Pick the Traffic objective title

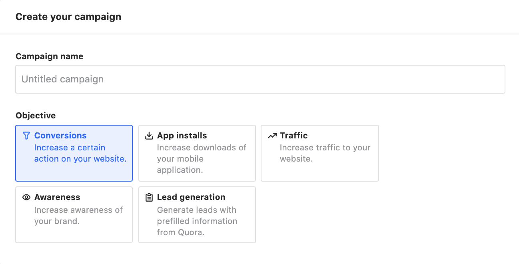tap(294, 136)
